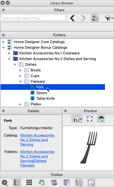This screenshot has height=187, width=114.
Task: Expand the Plates folder
Action: 21,104
